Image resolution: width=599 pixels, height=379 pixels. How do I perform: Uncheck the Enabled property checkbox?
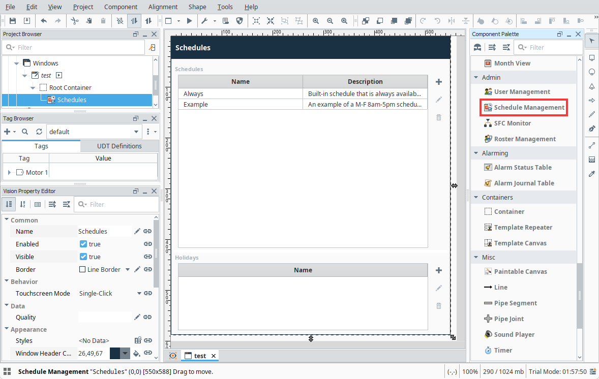[83, 244]
